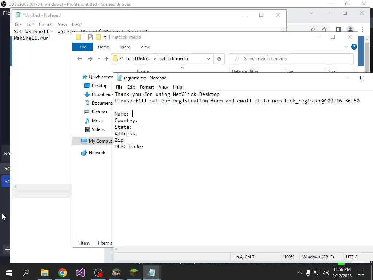Click UTF-8 in Notepad status bar

point(352,257)
